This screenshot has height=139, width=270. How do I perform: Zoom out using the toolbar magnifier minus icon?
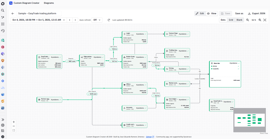click(248, 20)
